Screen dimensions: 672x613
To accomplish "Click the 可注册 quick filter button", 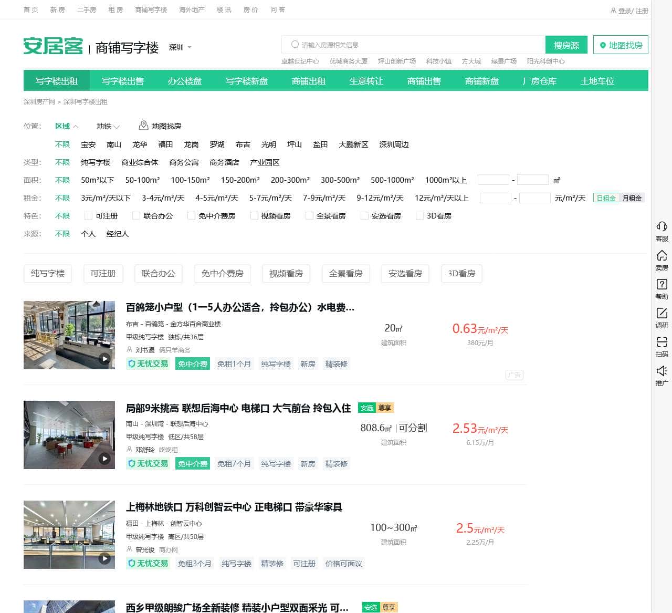I will pos(103,274).
